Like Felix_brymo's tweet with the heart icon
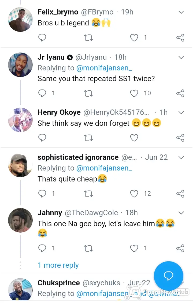 click(x=134, y=38)
